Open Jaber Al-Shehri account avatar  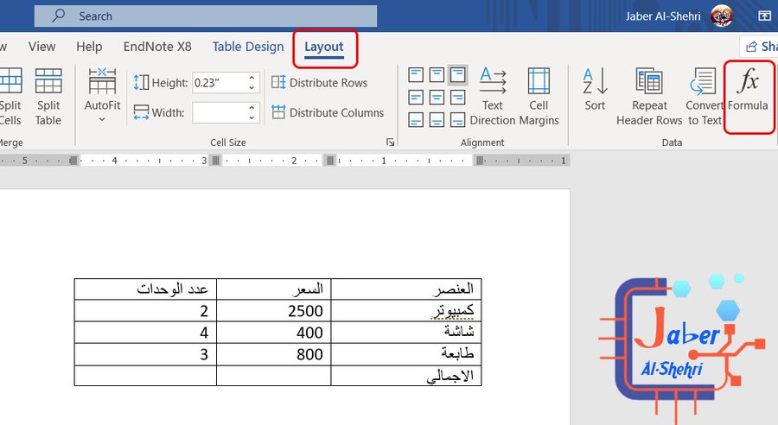pyautogui.click(x=722, y=16)
